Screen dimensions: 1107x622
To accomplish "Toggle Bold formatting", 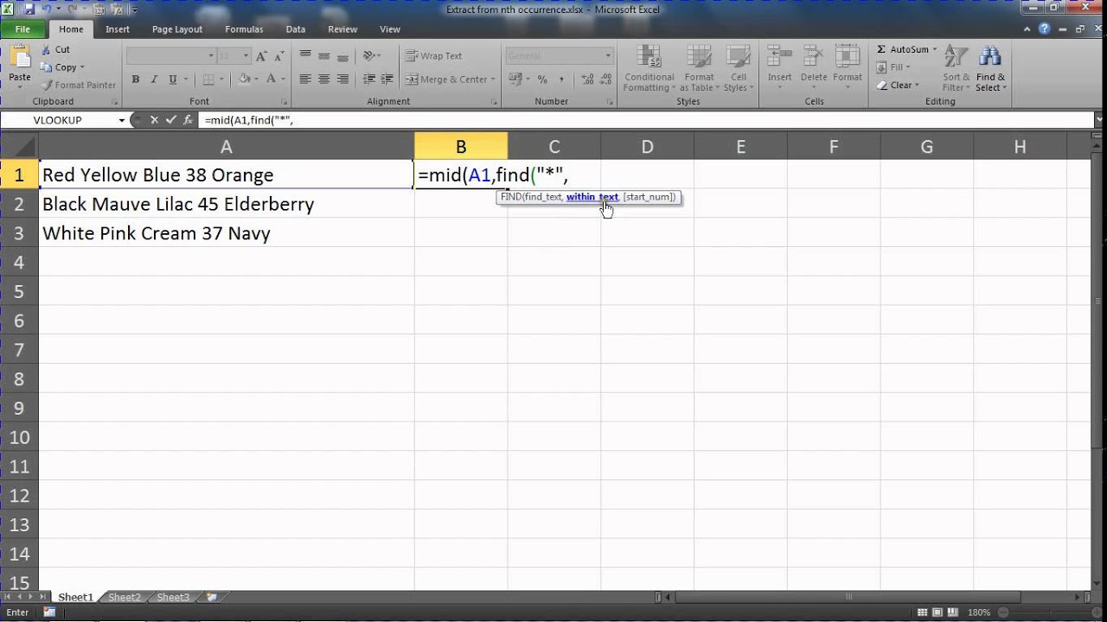I will pos(136,79).
